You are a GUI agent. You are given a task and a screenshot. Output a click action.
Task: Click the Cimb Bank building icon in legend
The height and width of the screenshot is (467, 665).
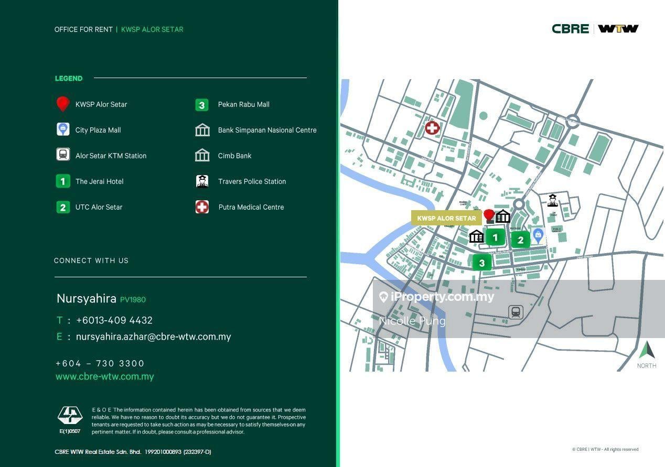[x=202, y=155]
